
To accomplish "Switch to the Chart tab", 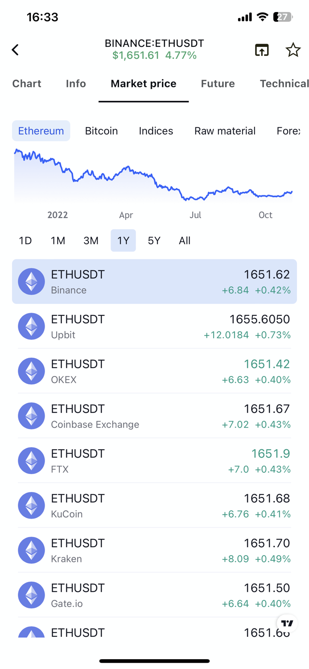I will (27, 83).
